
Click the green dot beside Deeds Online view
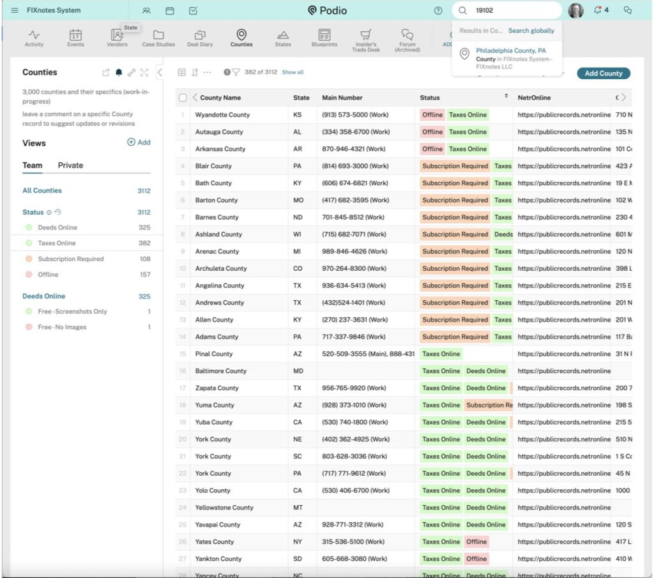29,227
